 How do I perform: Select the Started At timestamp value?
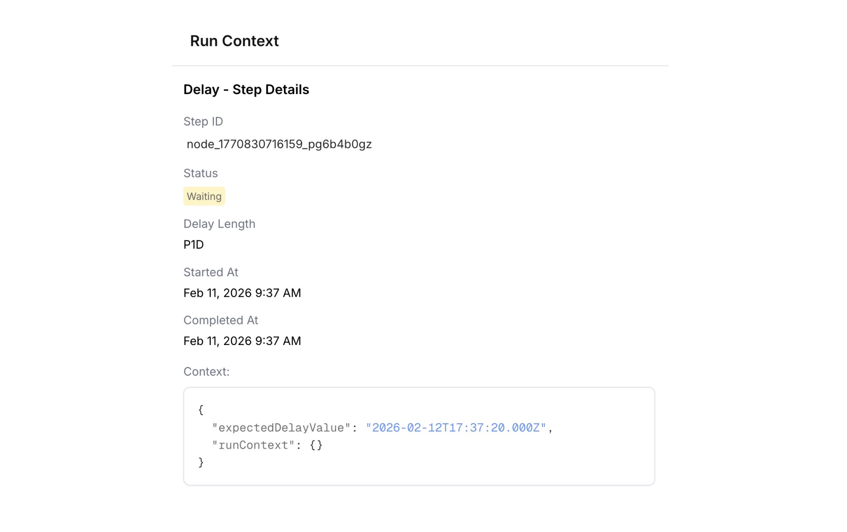click(x=242, y=293)
